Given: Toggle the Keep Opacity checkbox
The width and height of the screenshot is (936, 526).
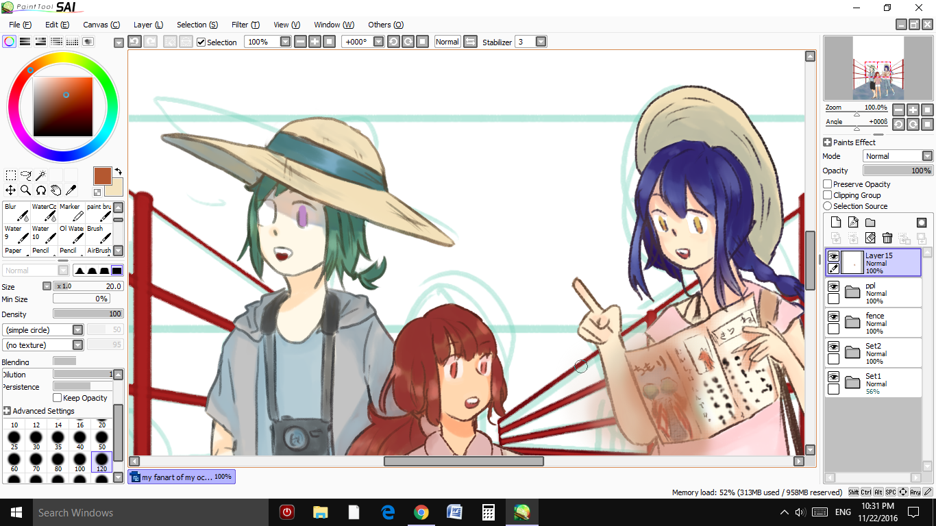Looking at the screenshot, I should pyautogui.click(x=58, y=398).
